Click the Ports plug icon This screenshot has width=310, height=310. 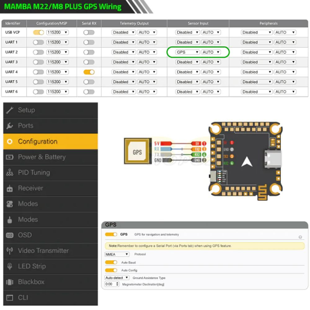pyautogui.click(x=10, y=126)
